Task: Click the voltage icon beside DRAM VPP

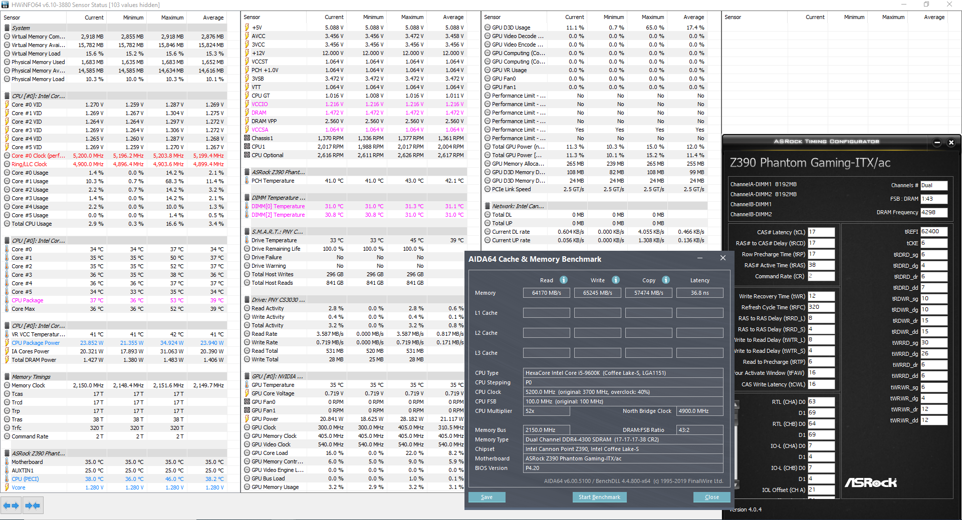Action: coord(247,121)
